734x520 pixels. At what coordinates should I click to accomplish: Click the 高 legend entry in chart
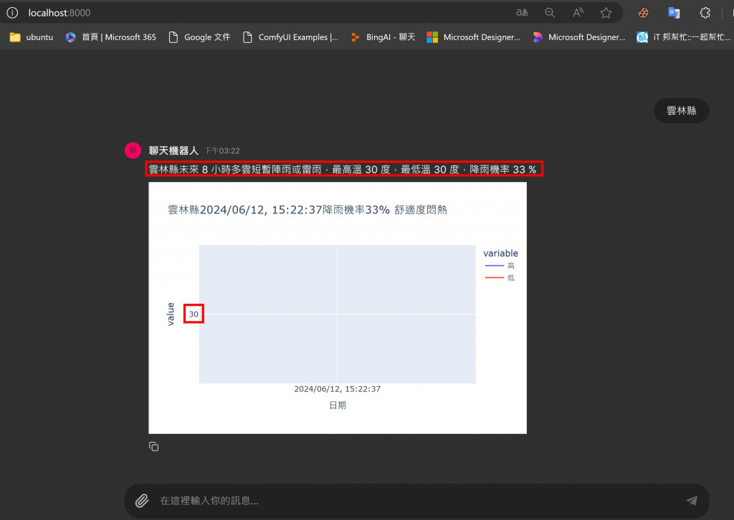[x=500, y=266]
